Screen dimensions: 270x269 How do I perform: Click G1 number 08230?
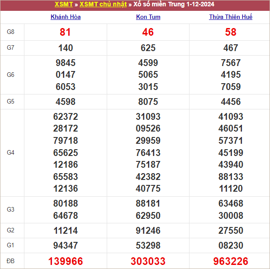[x=231, y=245]
